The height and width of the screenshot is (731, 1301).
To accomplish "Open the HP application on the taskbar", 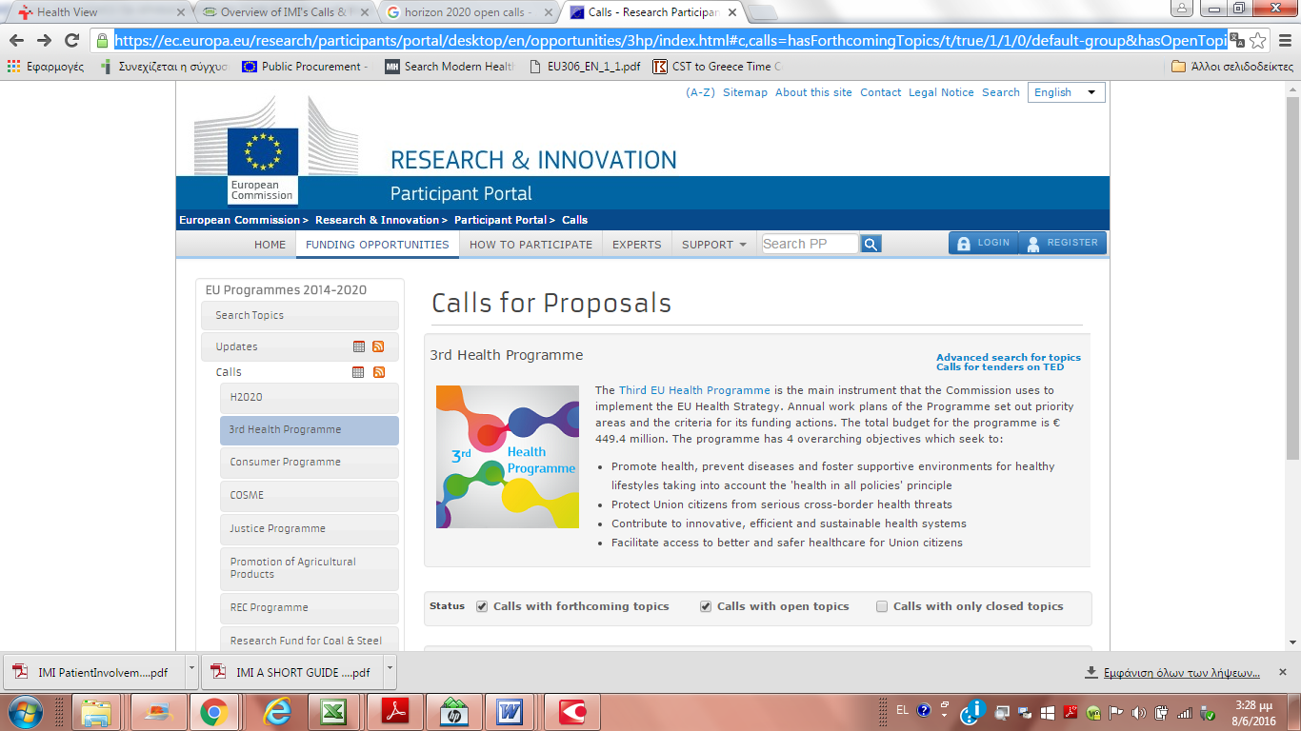I will [454, 711].
